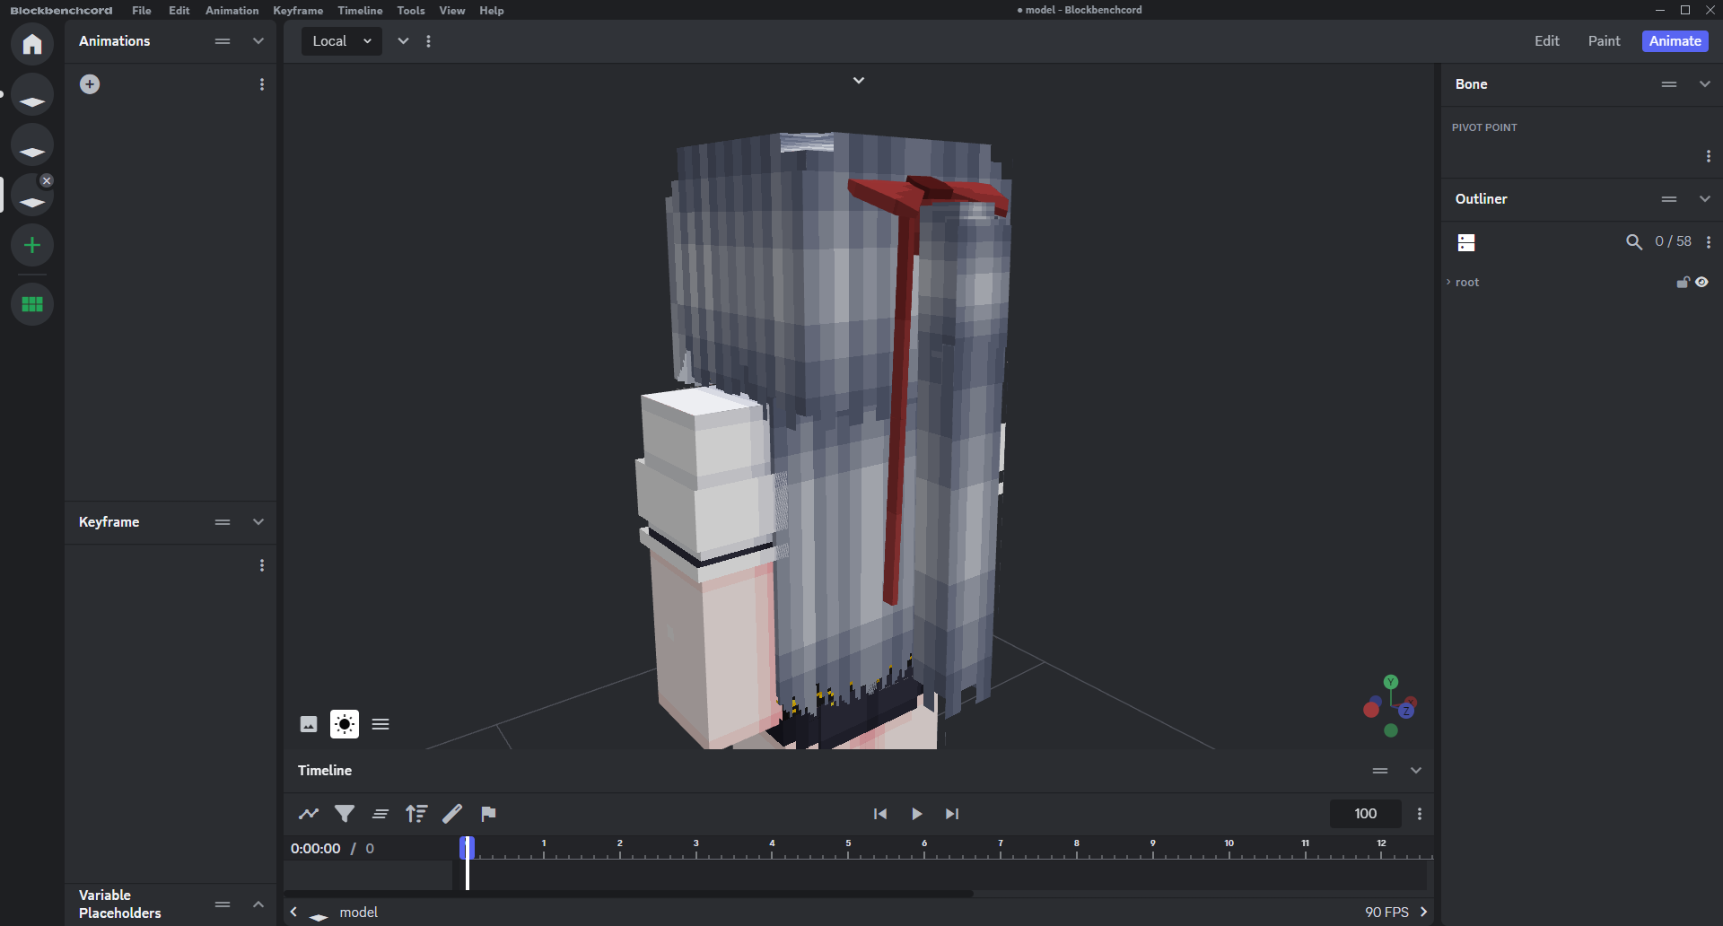The height and width of the screenshot is (926, 1723).
Task: Collapse the Timeline panel
Action: click(x=1416, y=771)
